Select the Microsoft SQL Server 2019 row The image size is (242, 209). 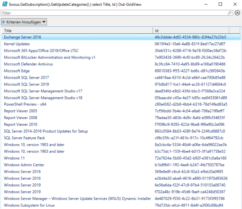click(x=121, y=84)
